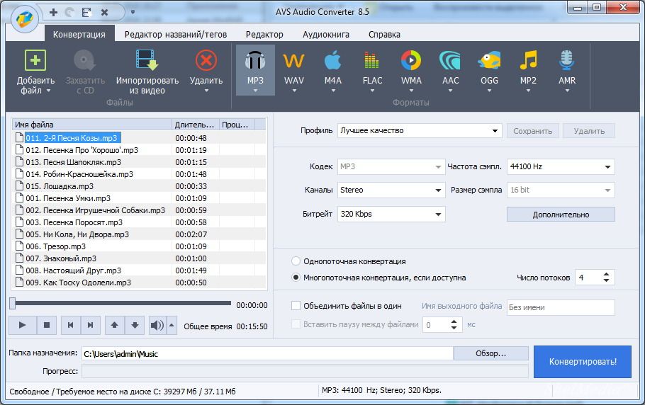Click the Удалить red cross icon
This screenshot has height=405, width=645.
pyautogui.click(x=206, y=60)
